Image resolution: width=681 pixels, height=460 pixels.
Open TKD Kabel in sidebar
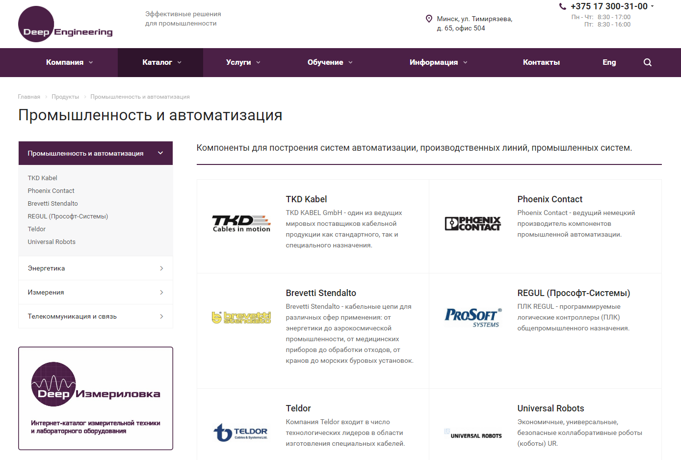[42, 178]
